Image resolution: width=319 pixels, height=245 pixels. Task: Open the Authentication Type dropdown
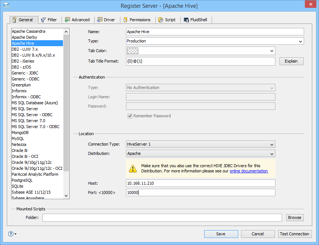pos(200,87)
